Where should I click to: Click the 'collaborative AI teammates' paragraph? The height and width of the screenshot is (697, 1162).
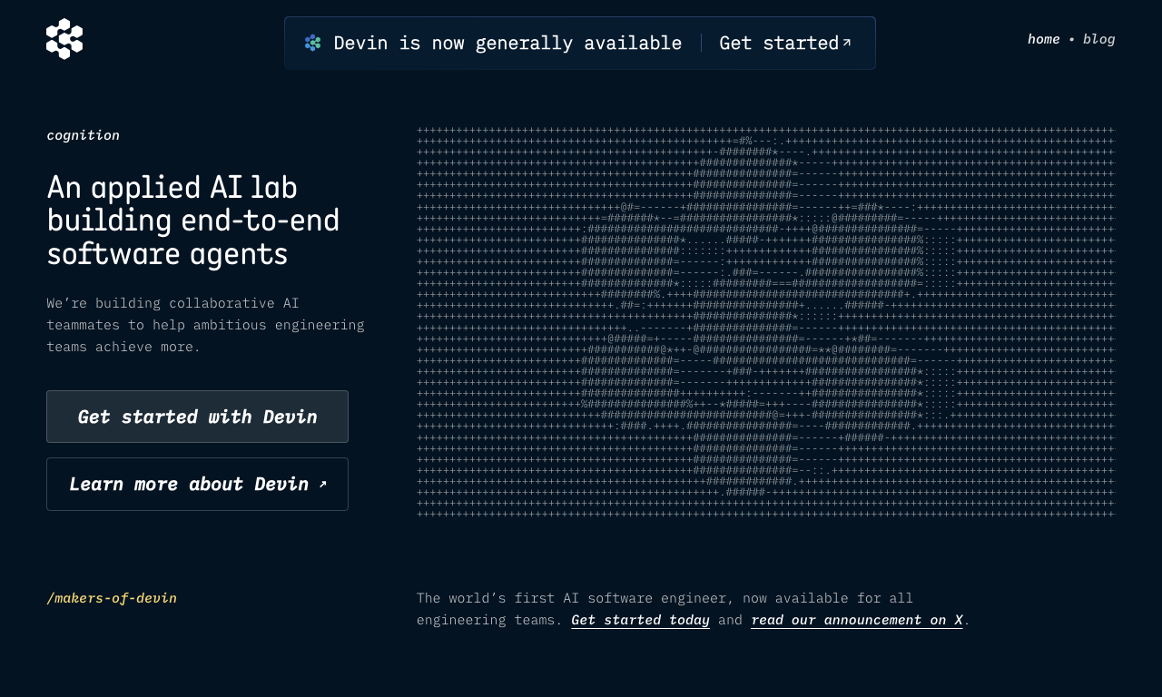tap(205, 325)
